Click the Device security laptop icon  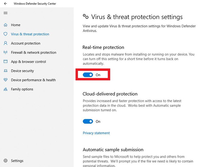click(5, 71)
